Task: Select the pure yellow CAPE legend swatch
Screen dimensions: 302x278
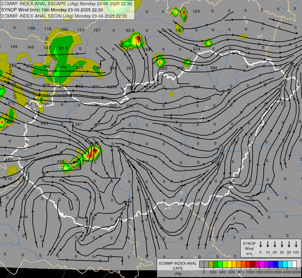Action: [230, 264]
